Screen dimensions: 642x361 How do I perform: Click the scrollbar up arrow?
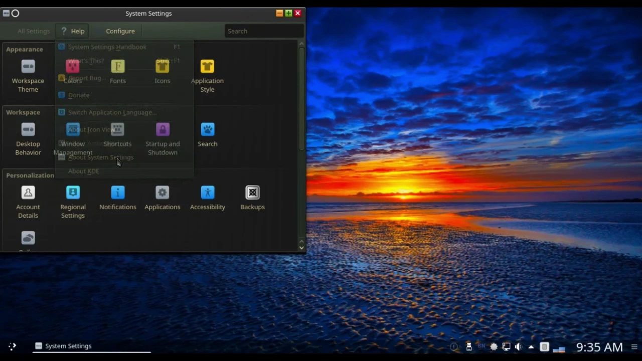pos(301,44)
